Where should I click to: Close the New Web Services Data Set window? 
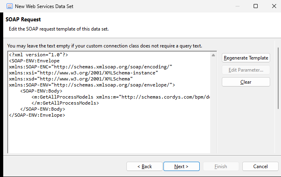274,6
